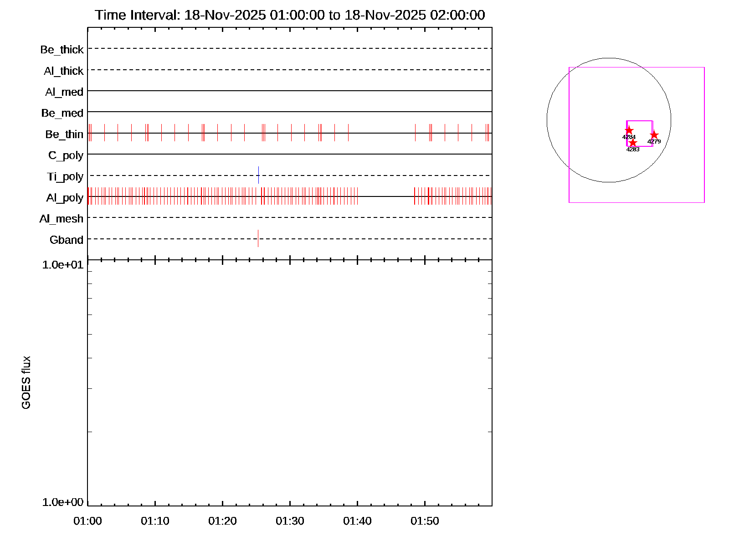Screen dimensions: 729x547
Task: Select the red star marking region 4279
Action: point(654,135)
